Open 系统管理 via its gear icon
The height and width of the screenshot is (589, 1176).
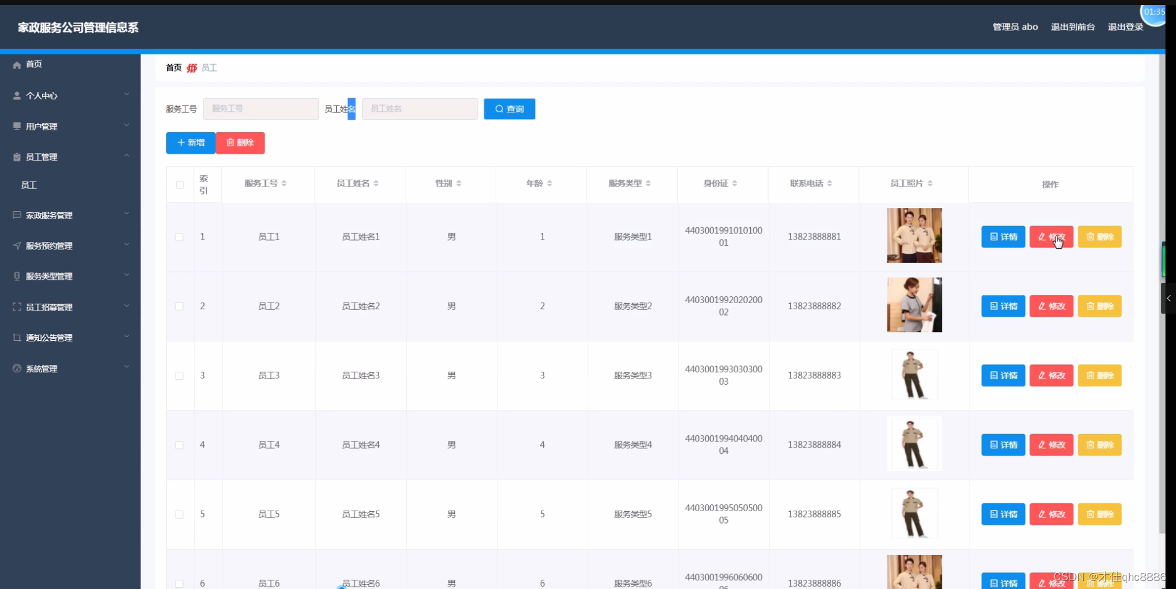(x=17, y=368)
